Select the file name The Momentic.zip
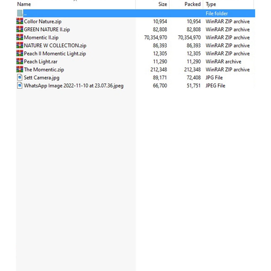The image size is (271, 271). click(x=44, y=70)
